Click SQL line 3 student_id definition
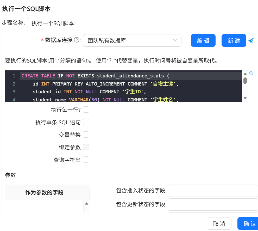The width and height of the screenshot is (258, 231). point(89,92)
